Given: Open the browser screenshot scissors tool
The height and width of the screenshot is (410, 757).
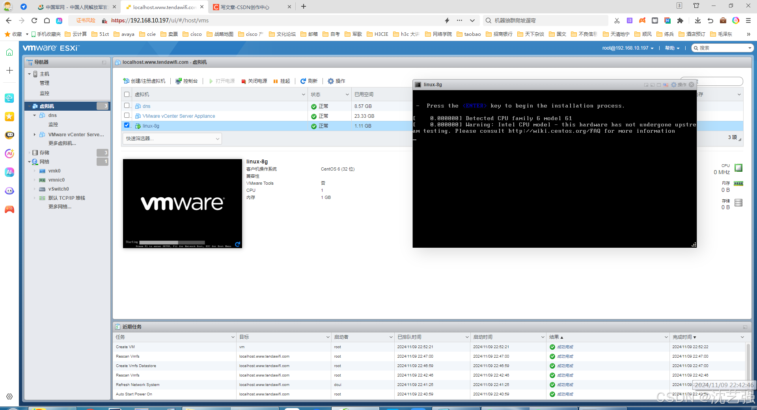Looking at the screenshot, I should click(617, 20).
